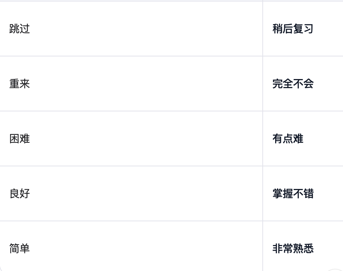This screenshot has height=271, width=343.
Task: Click the left cell next to 稍后复习
Action: [20, 29]
